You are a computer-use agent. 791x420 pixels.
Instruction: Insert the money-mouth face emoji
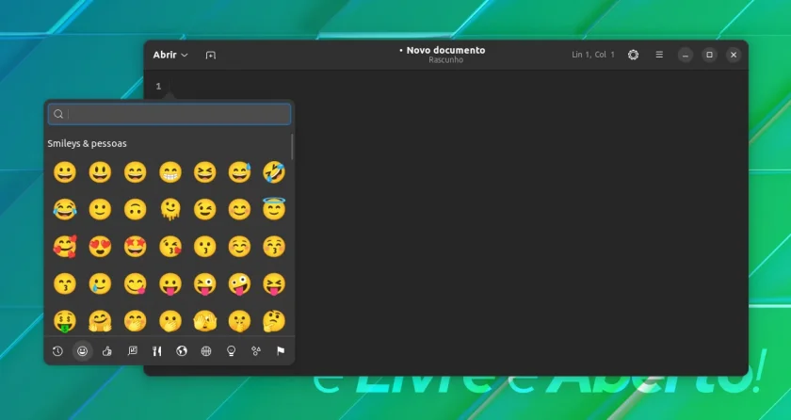coord(65,321)
